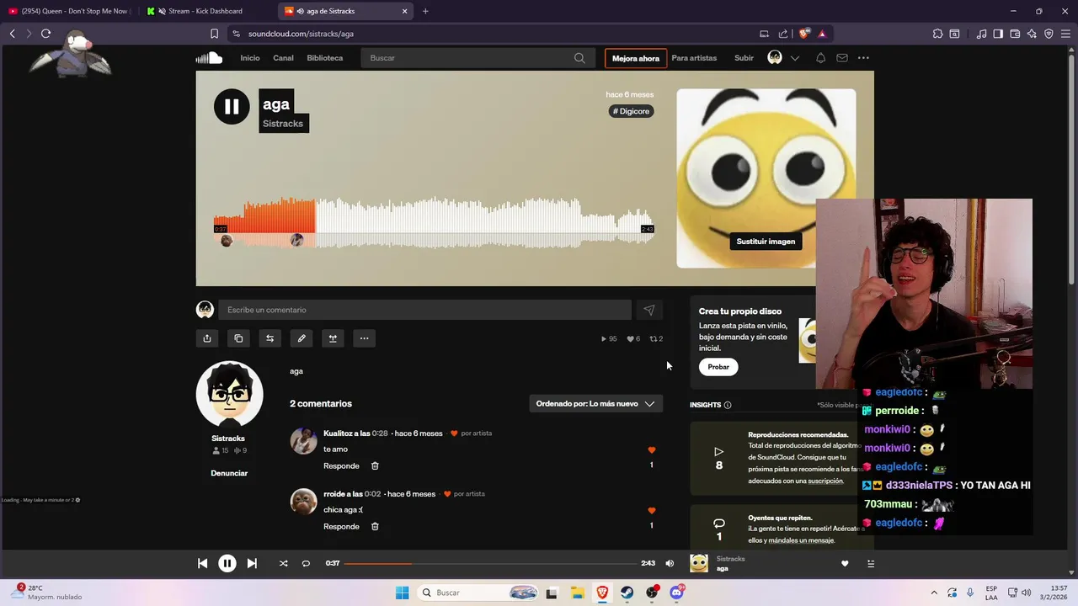Reply via Responde under rroide comment

pos(341,526)
